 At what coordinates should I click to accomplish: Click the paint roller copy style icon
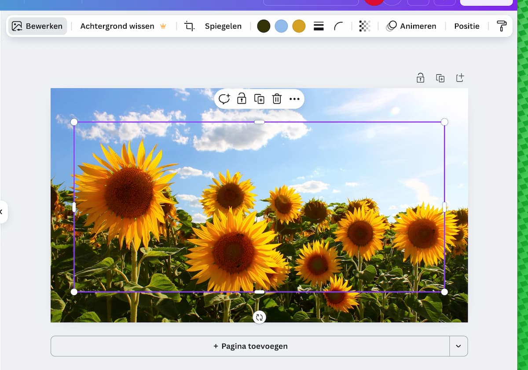(x=502, y=26)
